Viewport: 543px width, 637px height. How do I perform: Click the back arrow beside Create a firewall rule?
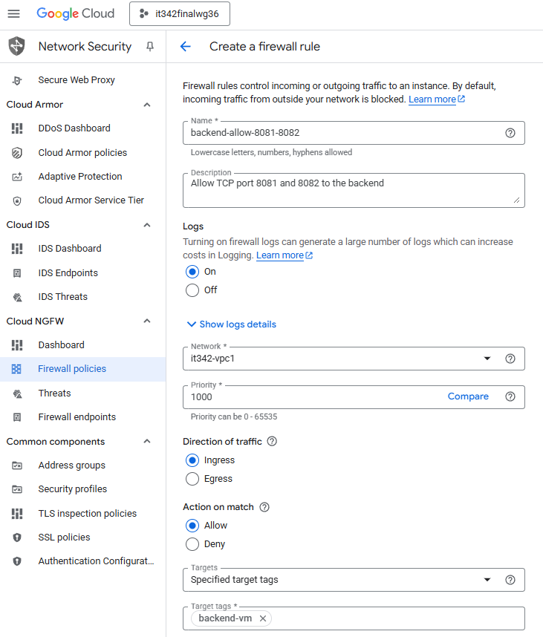click(x=186, y=47)
